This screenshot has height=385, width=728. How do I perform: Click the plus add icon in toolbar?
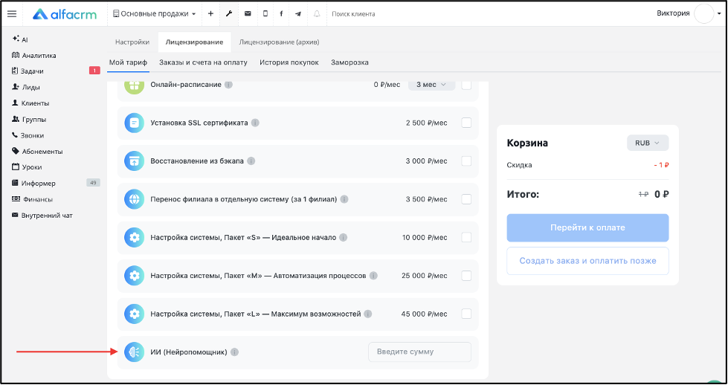(x=210, y=14)
